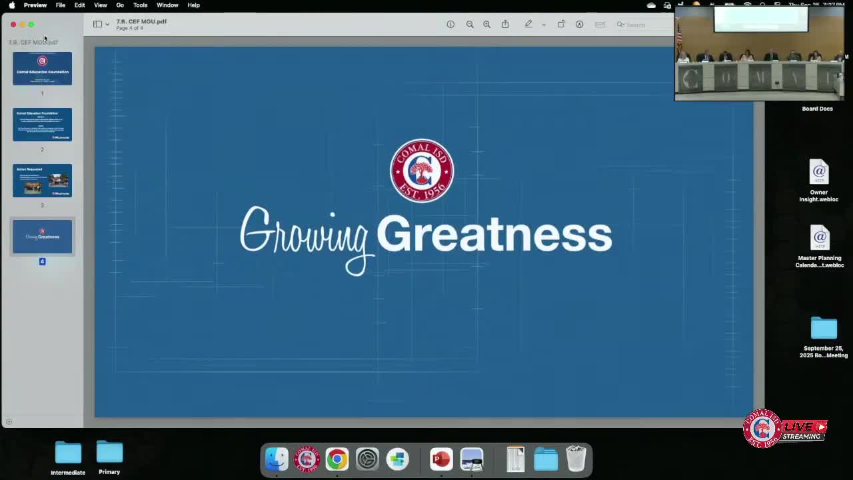Viewport: 853px width, 480px height.
Task: Click the sidebar add button at bottom left
Action: pos(9,421)
